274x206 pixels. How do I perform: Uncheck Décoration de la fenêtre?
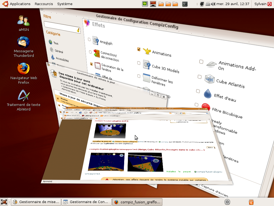91,64
